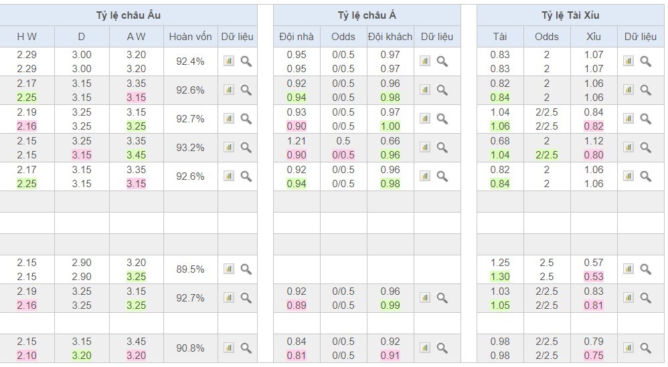
Task: Open chart icon for Asian row with 1.21 home odds
Action: [x=425, y=147]
